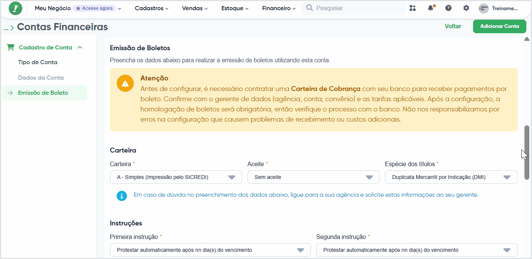Click the Treiname... account name

click(505, 8)
